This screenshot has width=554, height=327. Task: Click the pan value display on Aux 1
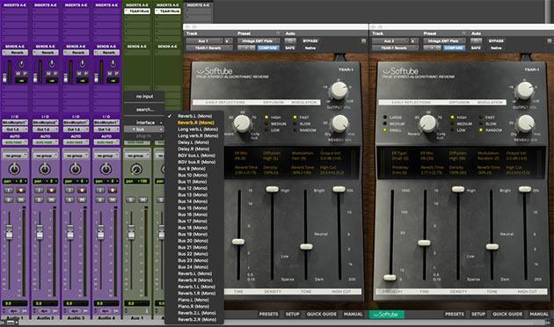coord(137,181)
